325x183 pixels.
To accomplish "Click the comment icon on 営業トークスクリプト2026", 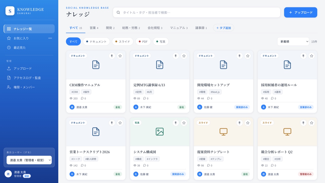I will [x=82, y=165].
